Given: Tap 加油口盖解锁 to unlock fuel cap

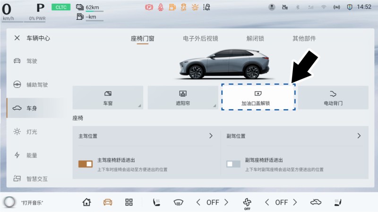Looking at the screenshot, I should 258,98.
